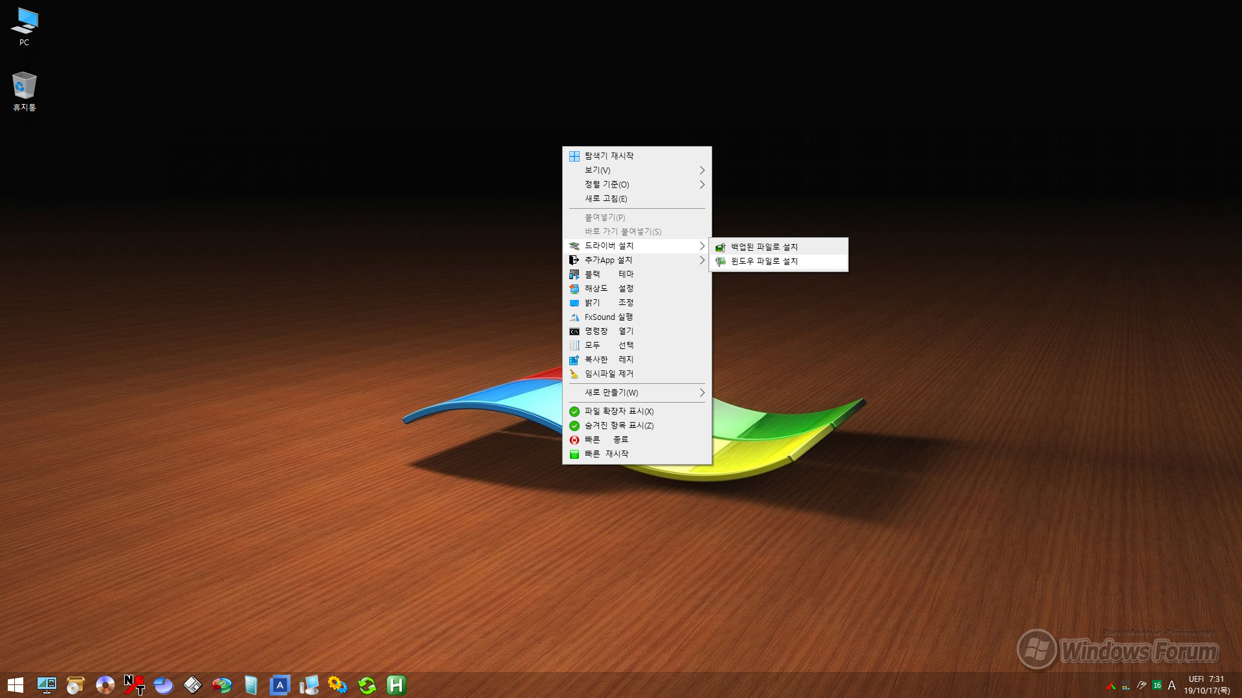Viewport: 1242px width, 698px height.
Task: Expand the 드라이버 설치 submenu arrow
Action: point(702,246)
